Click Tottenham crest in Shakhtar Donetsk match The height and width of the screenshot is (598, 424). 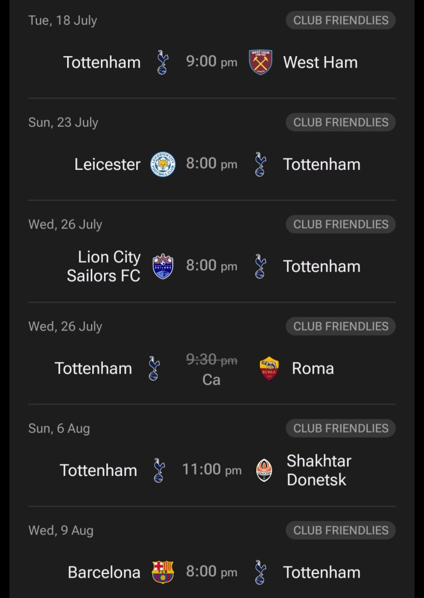(x=159, y=470)
